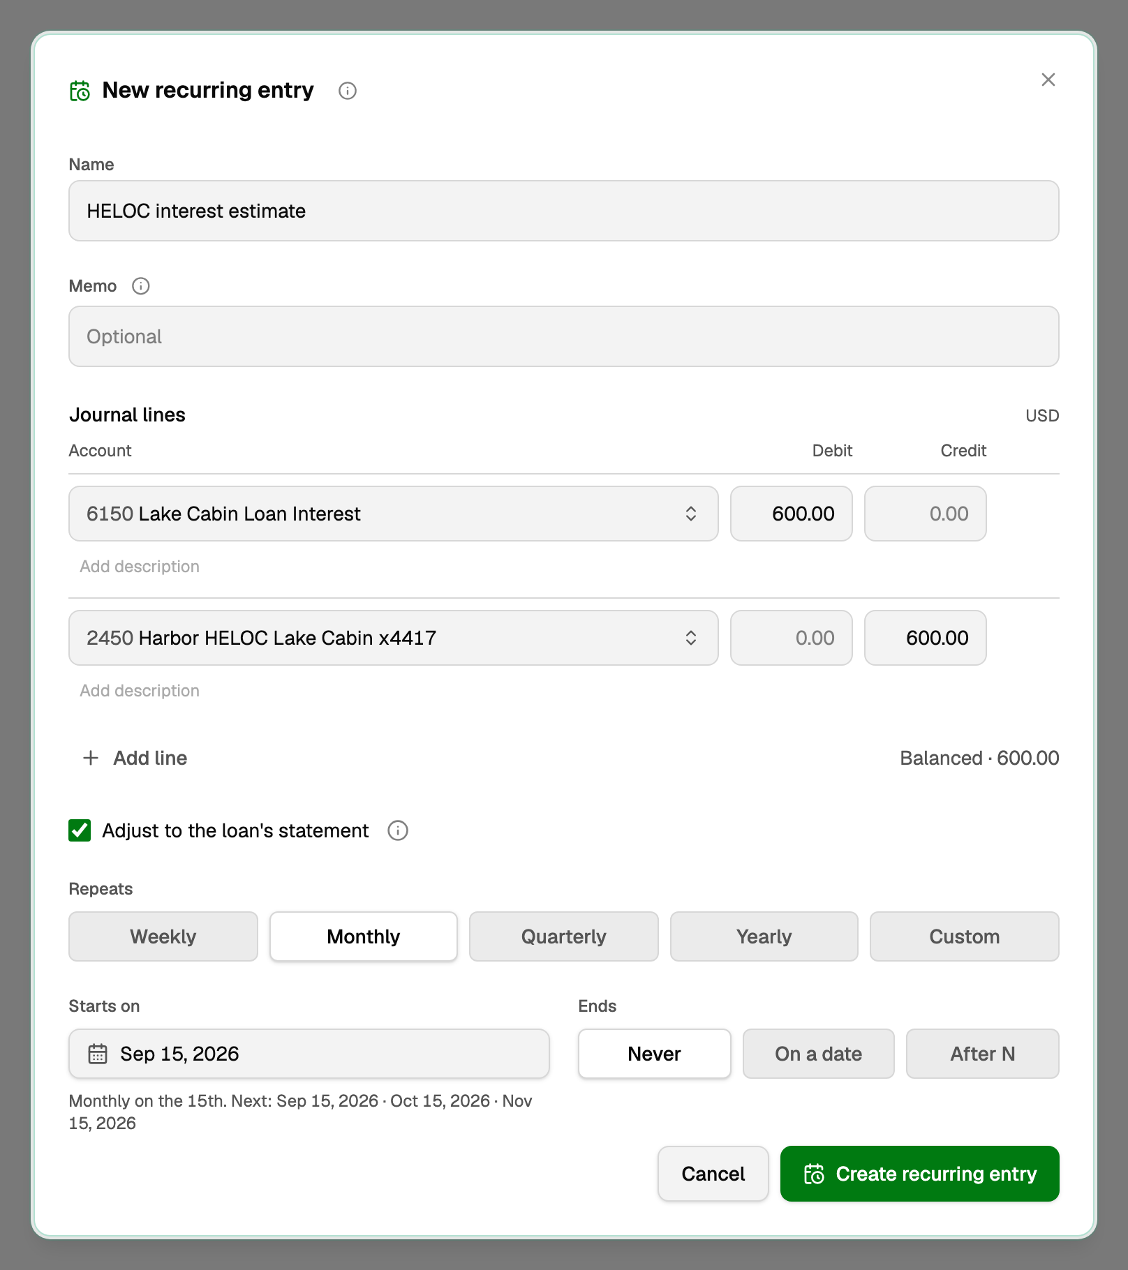Viewport: 1128px width, 1270px height.
Task: Click the Credit column header
Action: pos(963,451)
